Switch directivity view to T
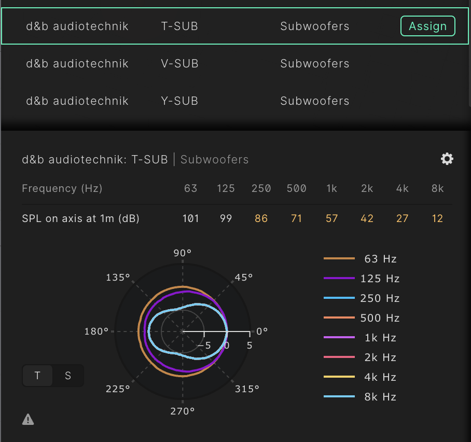471x442 pixels. pyautogui.click(x=37, y=375)
